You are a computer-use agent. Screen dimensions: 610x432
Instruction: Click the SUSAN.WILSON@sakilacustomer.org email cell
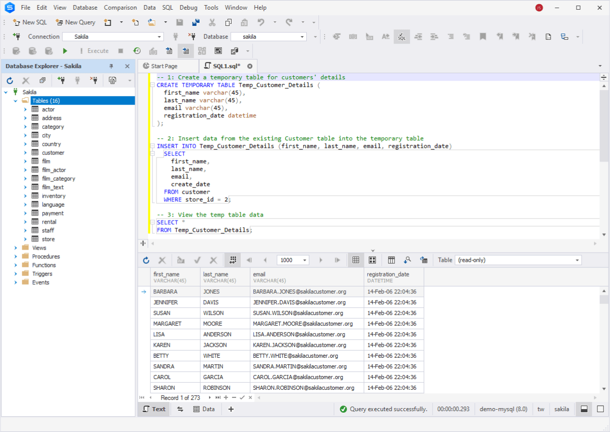pyautogui.click(x=307, y=313)
